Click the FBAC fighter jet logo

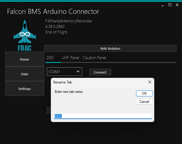click(x=25, y=35)
